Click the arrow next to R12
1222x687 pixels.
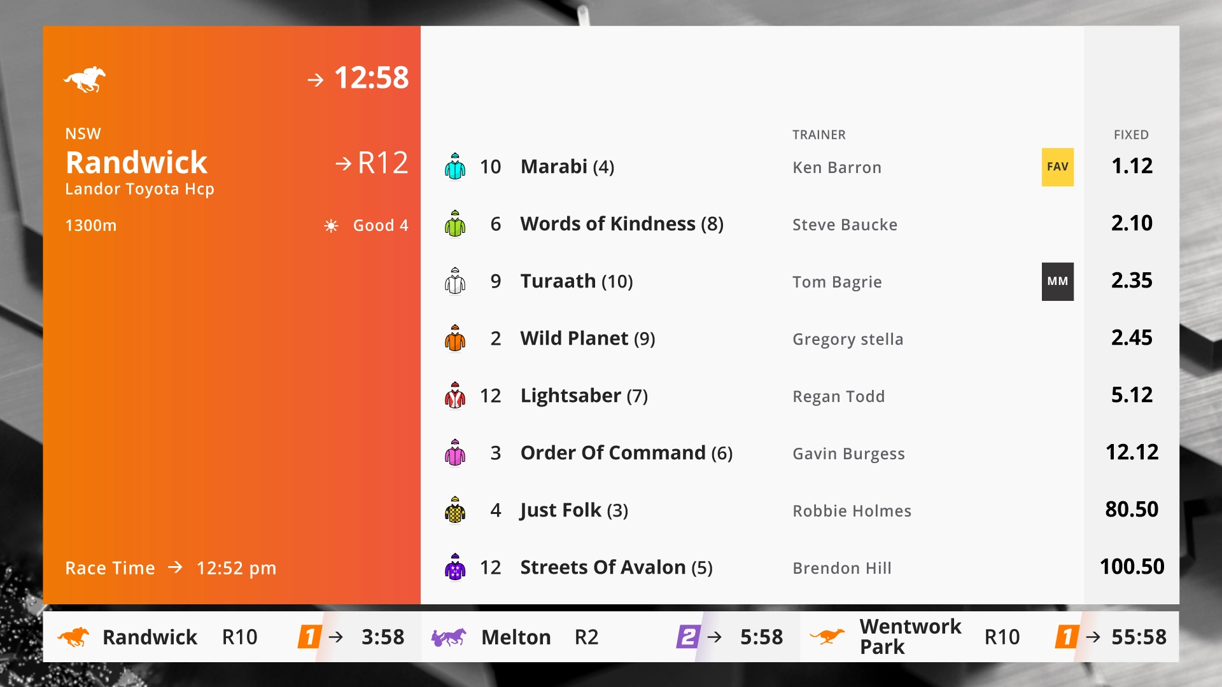point(343,164)
